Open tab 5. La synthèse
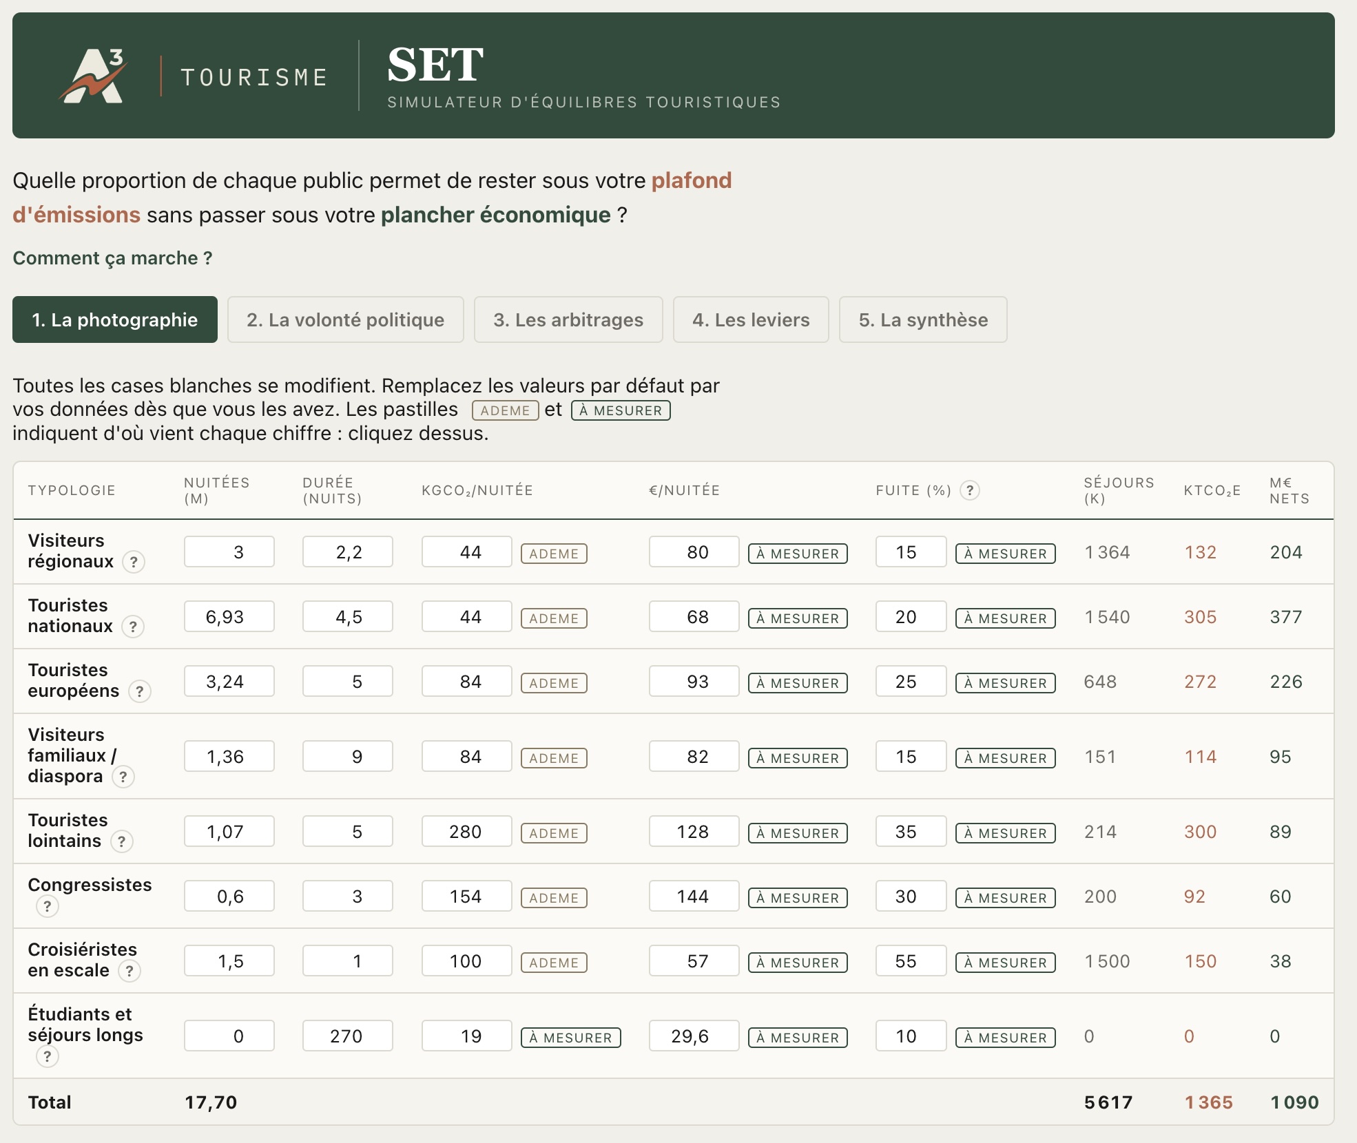The image size is (1357, 1143). coord(923,319)
